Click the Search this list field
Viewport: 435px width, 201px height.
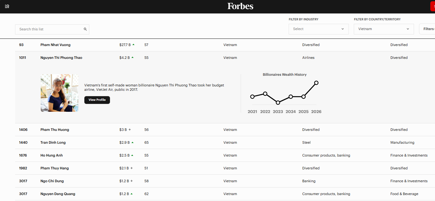pyautogui.click(x=52, y=29)
